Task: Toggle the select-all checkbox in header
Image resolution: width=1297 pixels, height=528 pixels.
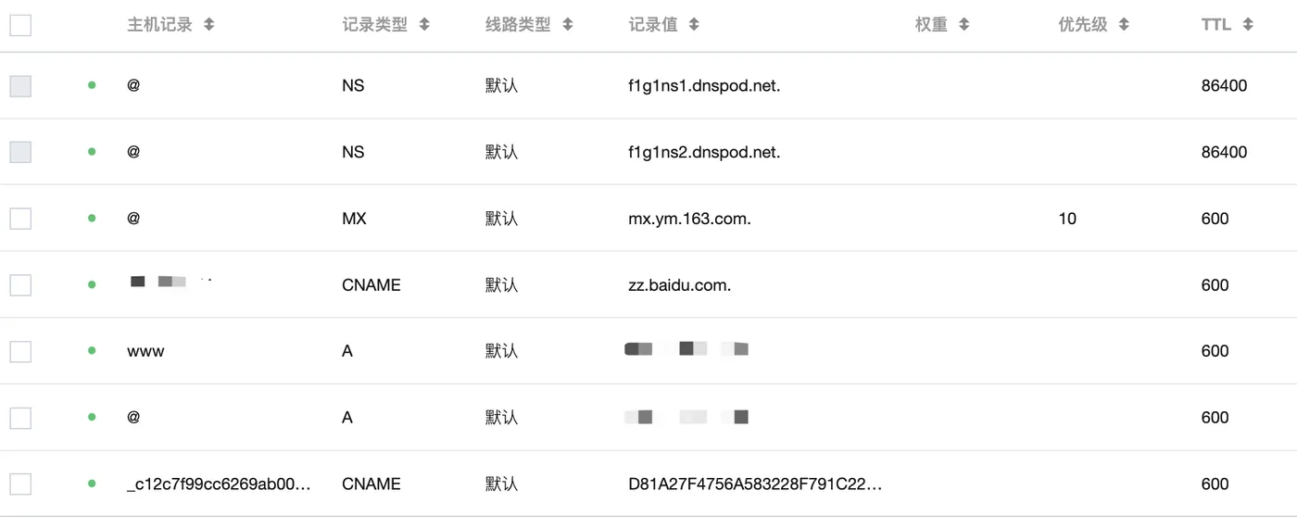Action: point(20,25)
